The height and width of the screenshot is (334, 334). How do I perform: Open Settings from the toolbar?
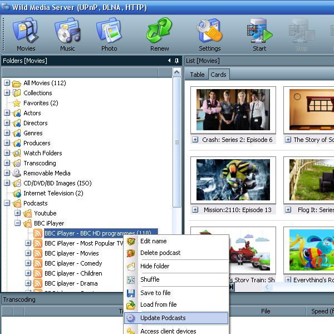[x=209, y=35]
